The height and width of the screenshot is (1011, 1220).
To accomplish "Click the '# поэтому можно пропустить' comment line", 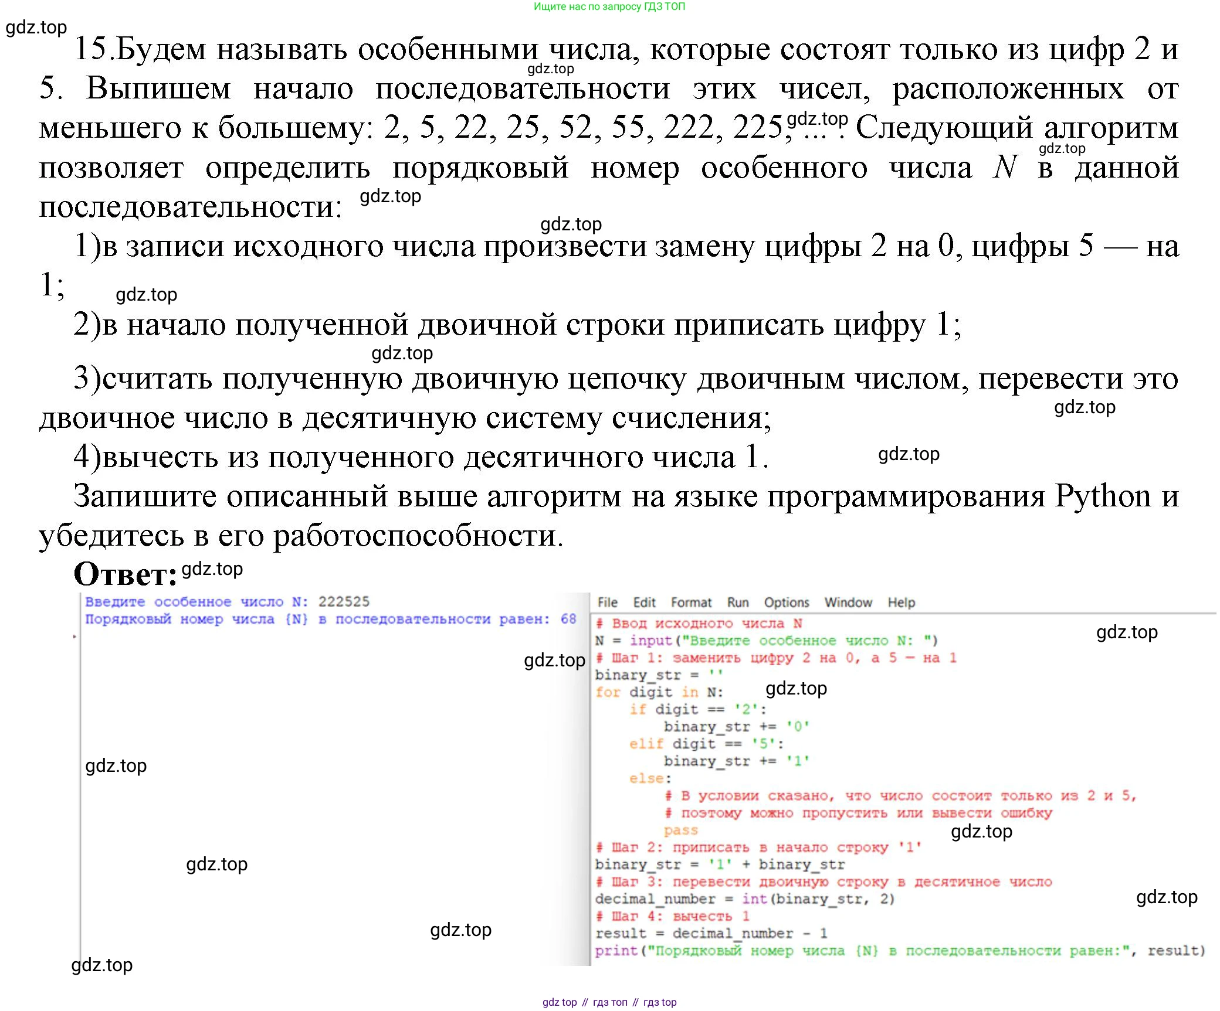I will pos(858,813).
